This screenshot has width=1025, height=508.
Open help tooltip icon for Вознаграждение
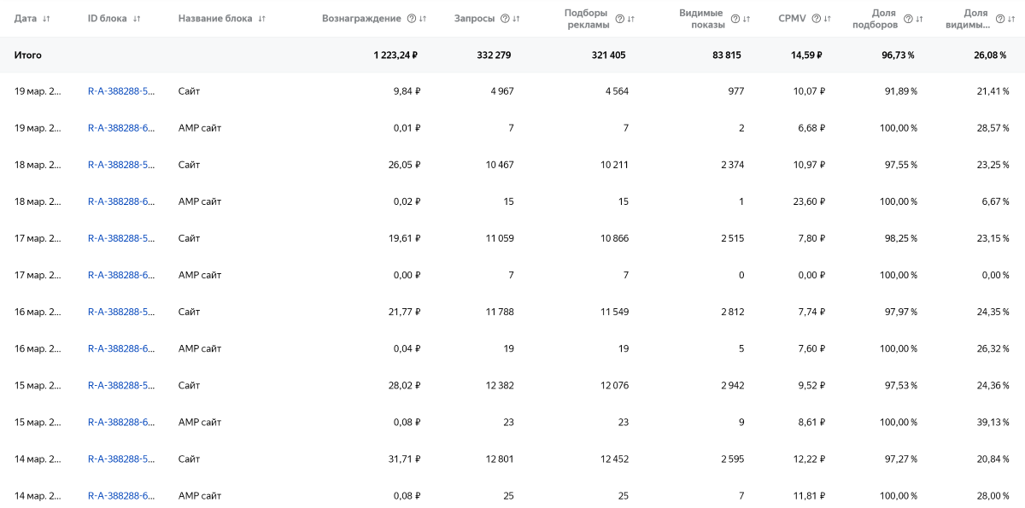(411, 19)
